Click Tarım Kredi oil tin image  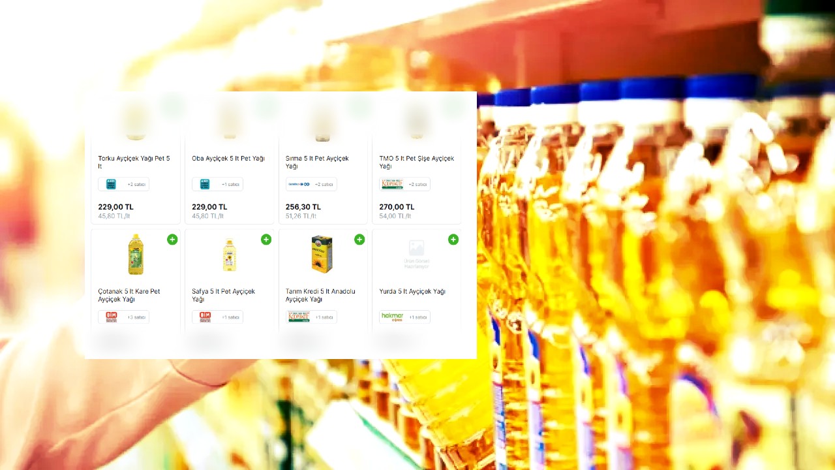(322, 254)
